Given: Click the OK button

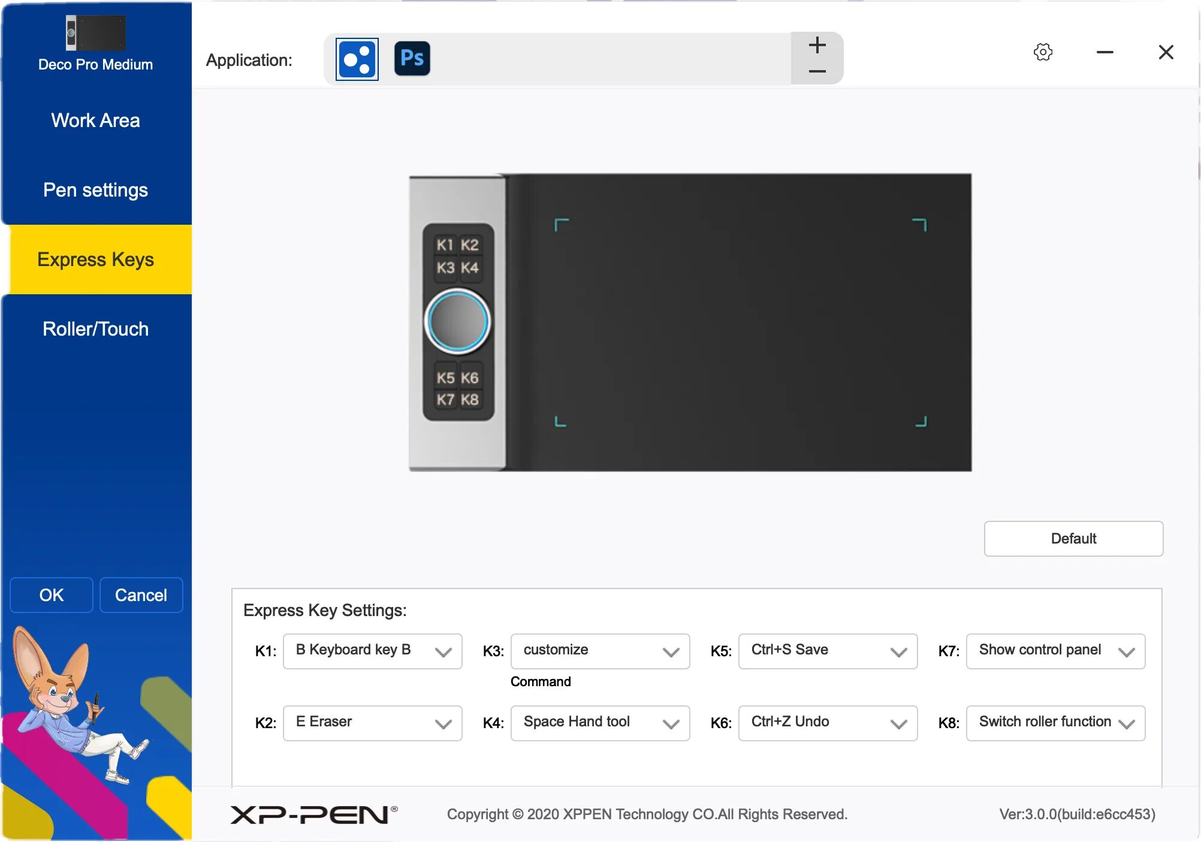Looking at the screenshot, I should click(52, 595).
